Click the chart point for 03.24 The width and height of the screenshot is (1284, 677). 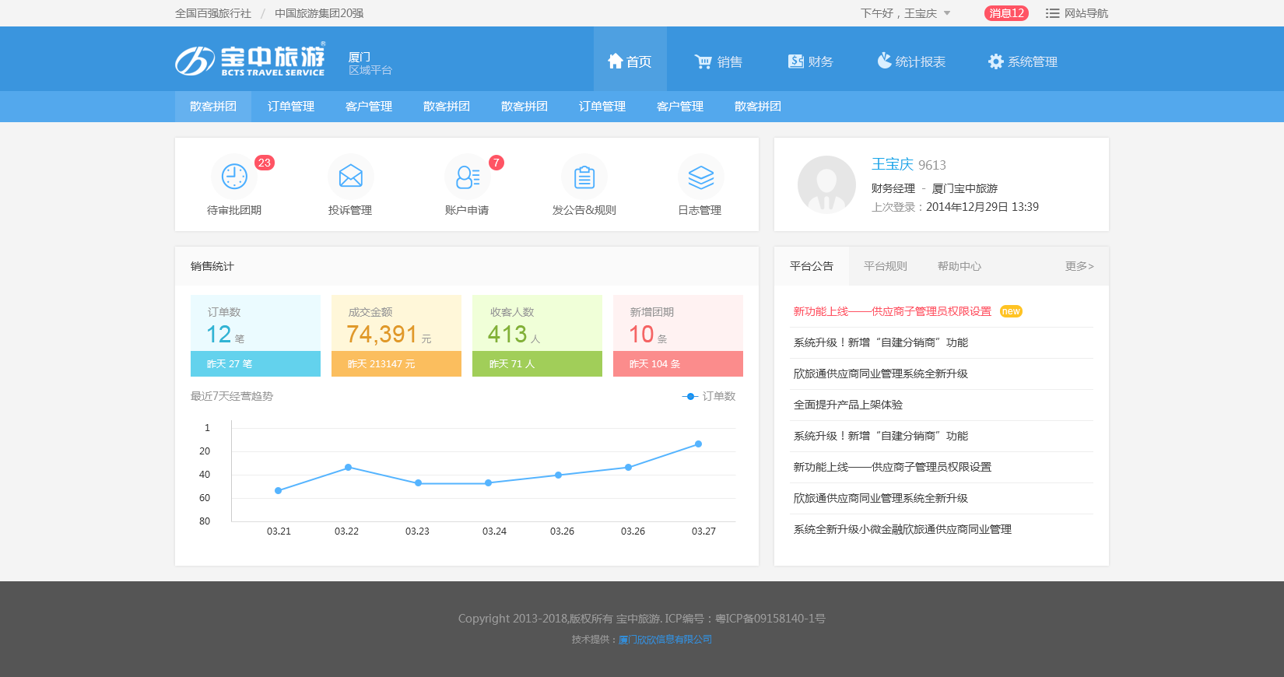coord(488,483)
